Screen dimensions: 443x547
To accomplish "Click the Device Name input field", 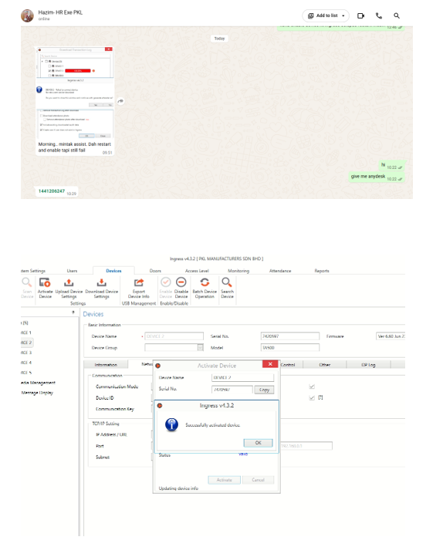I will tap(174, 336).
